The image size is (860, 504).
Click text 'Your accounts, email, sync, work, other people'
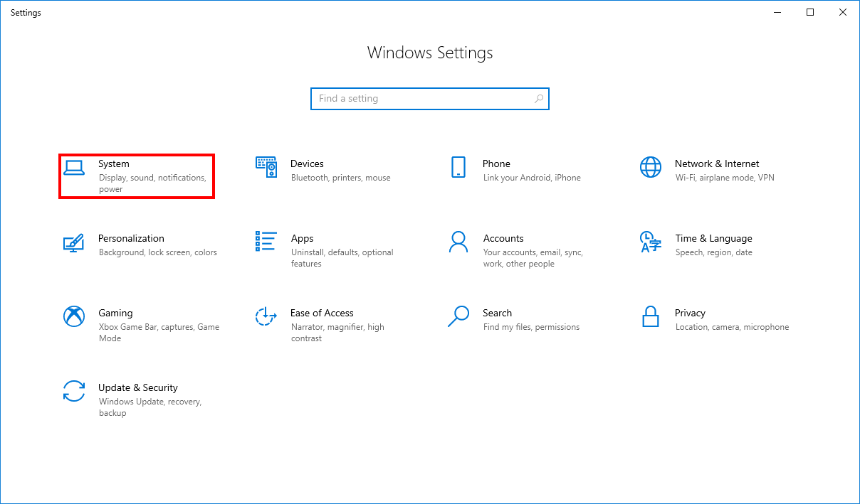[533, 258]
